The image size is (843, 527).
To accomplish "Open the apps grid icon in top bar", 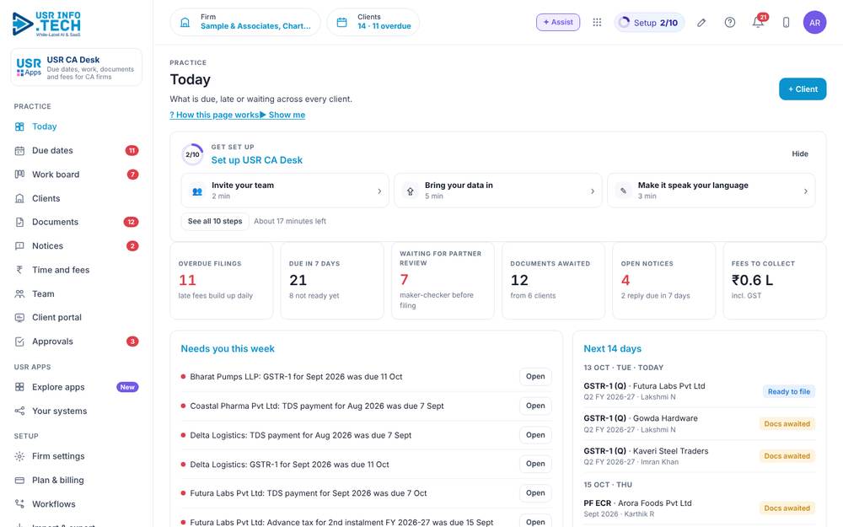I will 597,22.
